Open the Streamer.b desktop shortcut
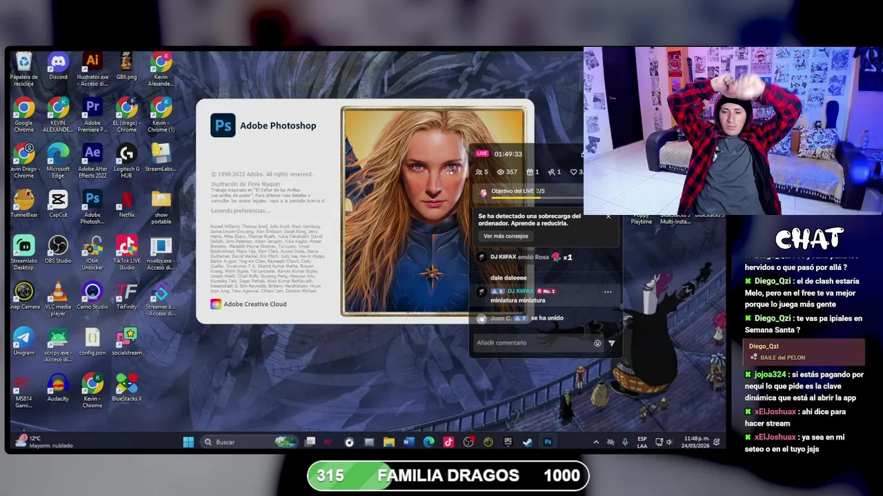The height and width of the screenshot is (496, 883). [x=161, y=299]
